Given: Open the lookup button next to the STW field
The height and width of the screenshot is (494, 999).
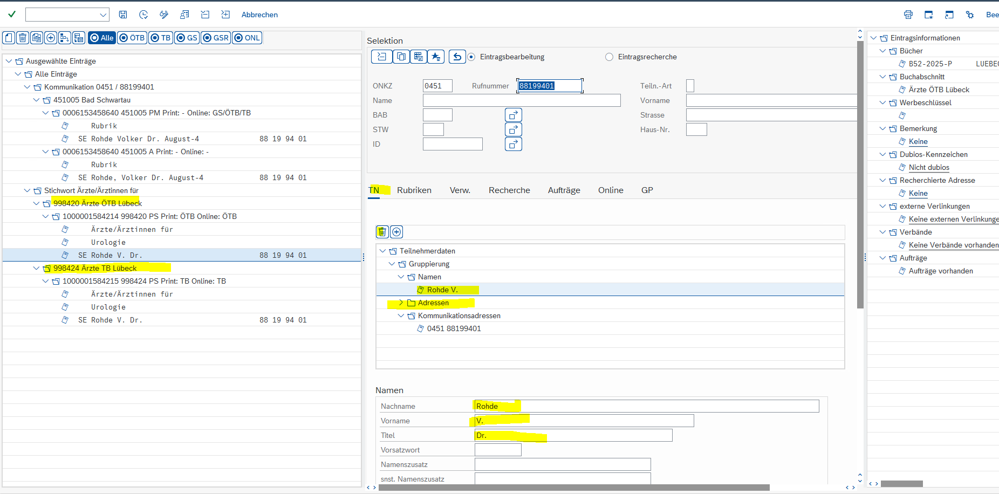Looking at the screenshot, I should pyautogui.click(x=514, y=129).
